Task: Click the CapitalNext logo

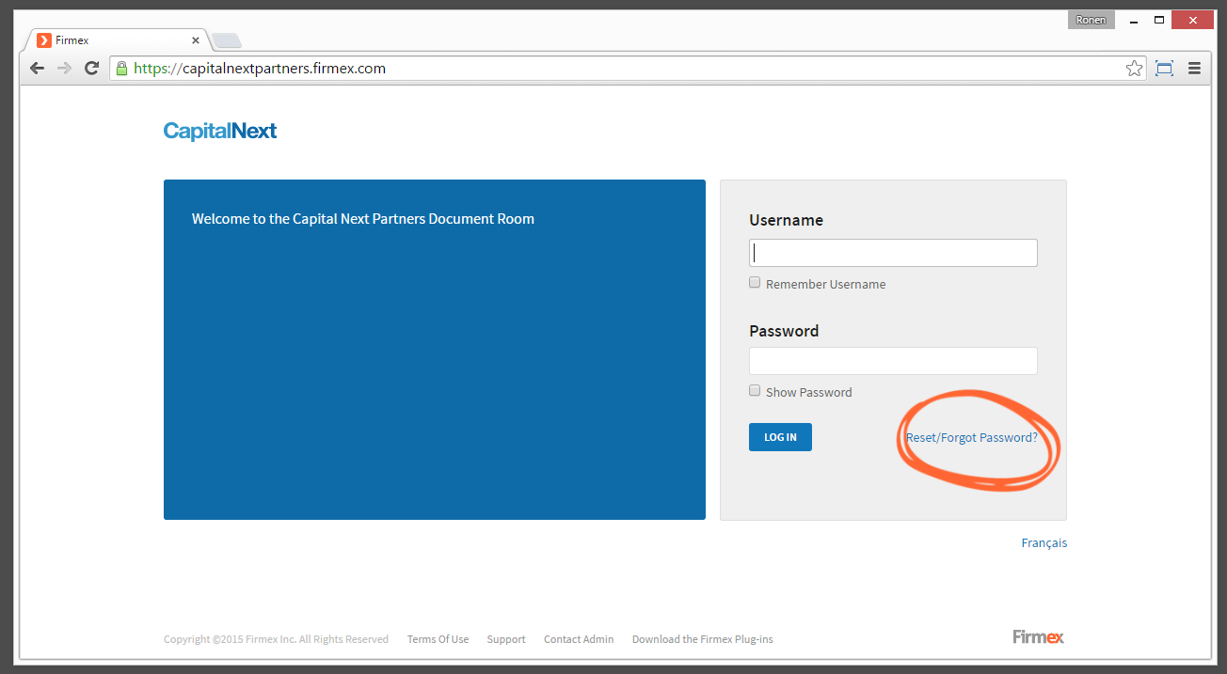Action: tap(220, 131)
